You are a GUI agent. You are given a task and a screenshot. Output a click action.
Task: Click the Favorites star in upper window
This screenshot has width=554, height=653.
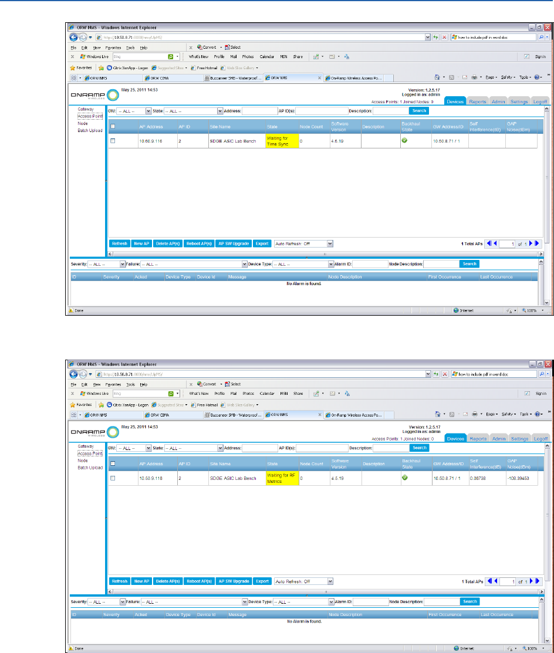point(73,67)
